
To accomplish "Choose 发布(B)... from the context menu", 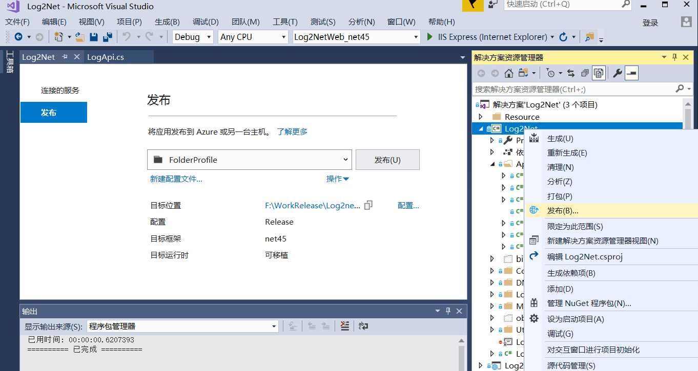I will tap(611, 210).
